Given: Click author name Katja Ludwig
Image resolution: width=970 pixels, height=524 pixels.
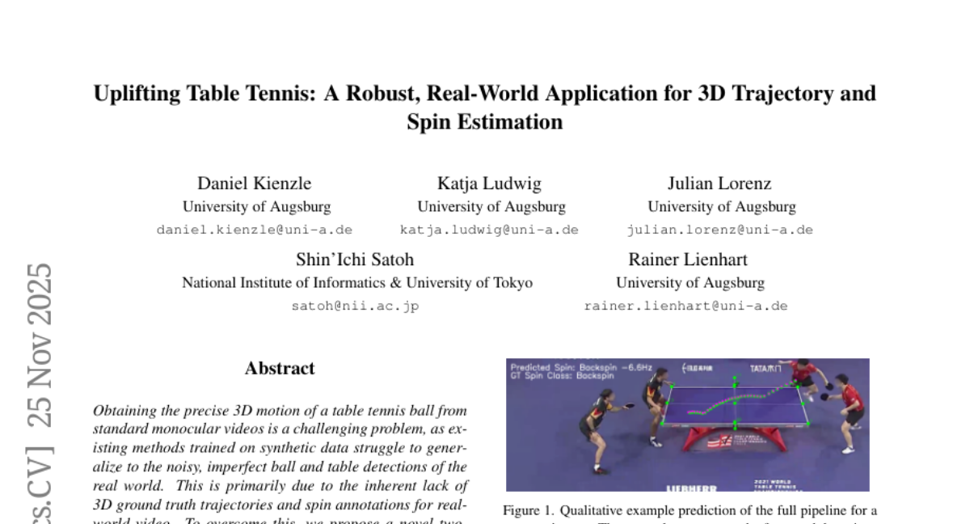Looking at the screenshot, I should point(489,184).
